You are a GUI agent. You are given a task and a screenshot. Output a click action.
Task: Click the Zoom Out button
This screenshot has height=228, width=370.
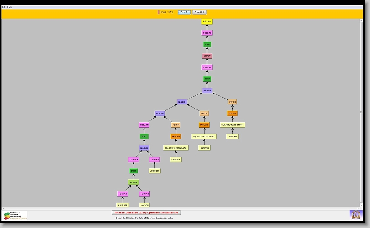point(199,12)
